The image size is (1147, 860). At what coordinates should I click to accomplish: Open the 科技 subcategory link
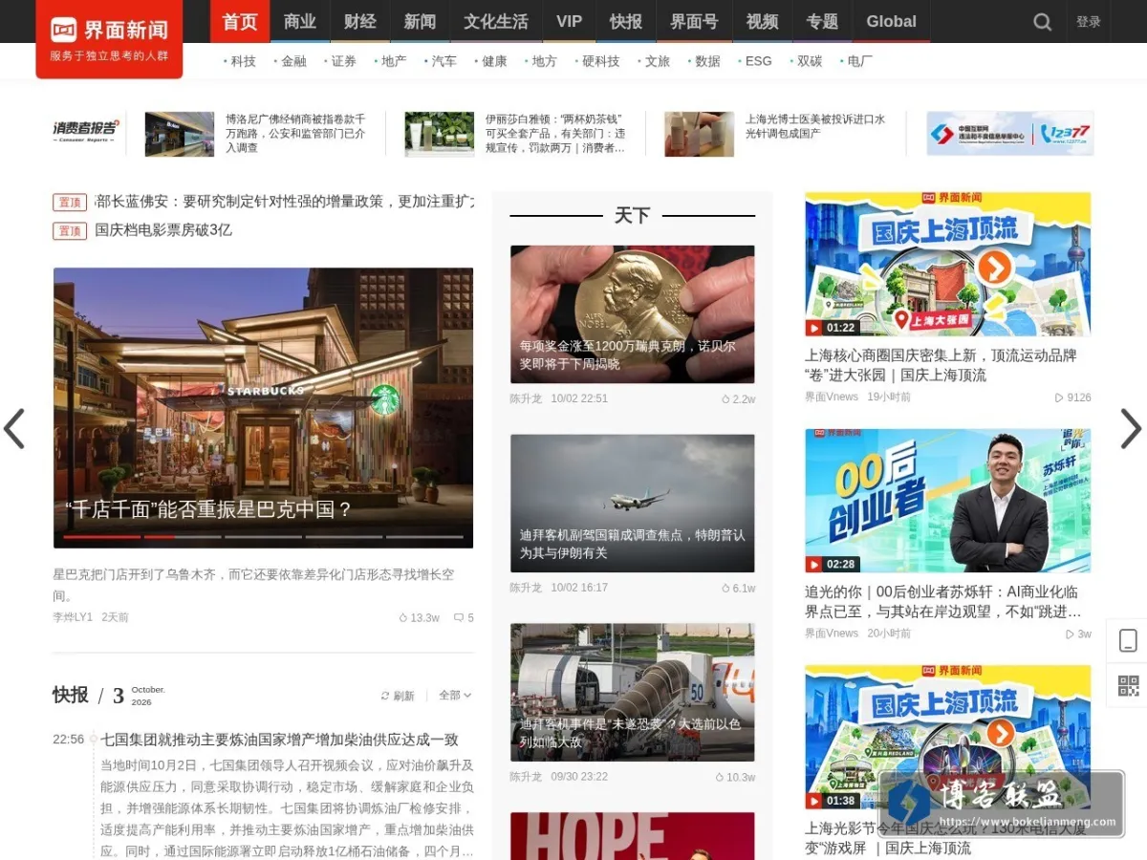click(244, 61)
